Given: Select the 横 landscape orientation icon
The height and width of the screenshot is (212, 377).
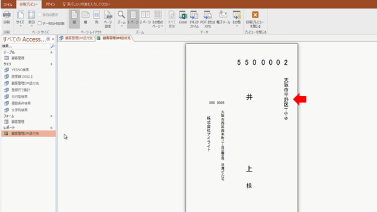Looking at the screenshot, I should [85, 18].
